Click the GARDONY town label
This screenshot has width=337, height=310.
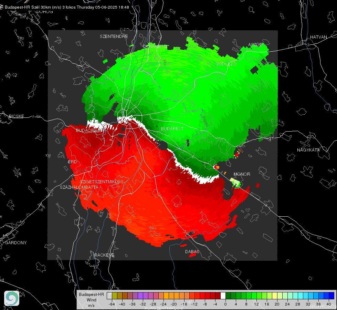point(16,243)
